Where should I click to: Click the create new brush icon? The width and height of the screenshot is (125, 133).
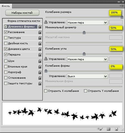click(x=116, y=129)
